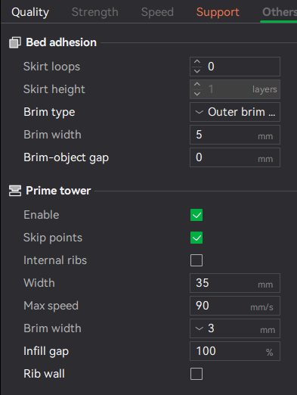This screenshot has width=297, height=395.
Task: Decrease Skirt loops with down arrow
Action: pos(197,71)
